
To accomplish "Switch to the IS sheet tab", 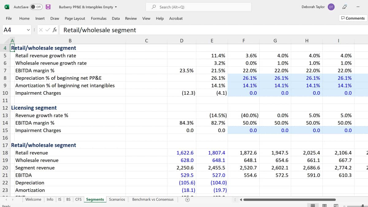I will click(x=59, y=199).
